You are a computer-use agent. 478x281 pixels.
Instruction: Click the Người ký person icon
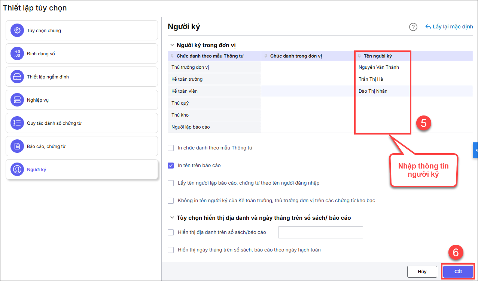[17, 170]
